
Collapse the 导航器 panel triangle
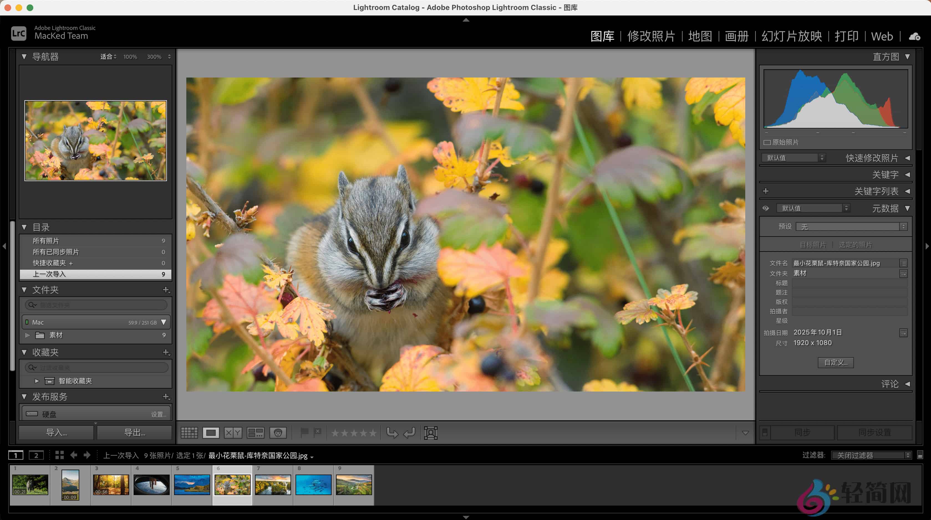24,57
